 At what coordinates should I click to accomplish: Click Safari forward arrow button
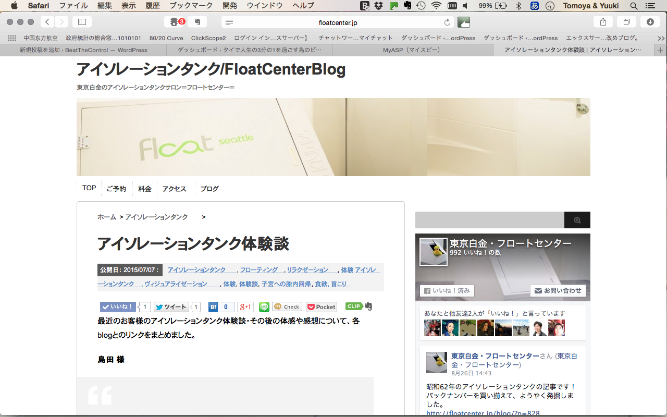61,22
